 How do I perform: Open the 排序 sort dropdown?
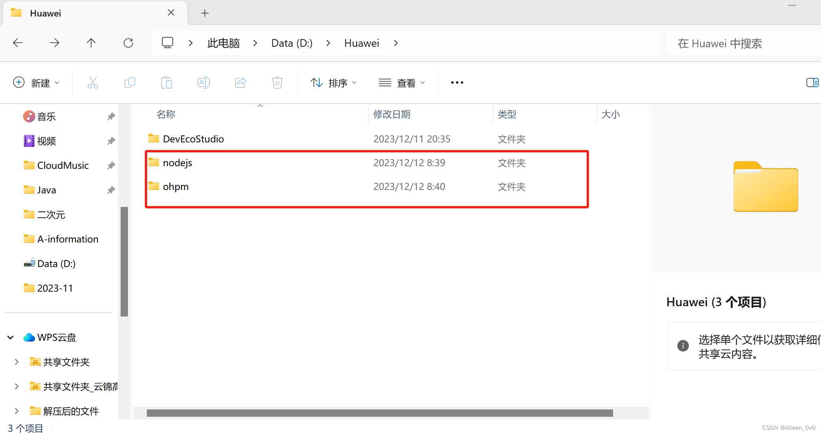click(333, 83)
